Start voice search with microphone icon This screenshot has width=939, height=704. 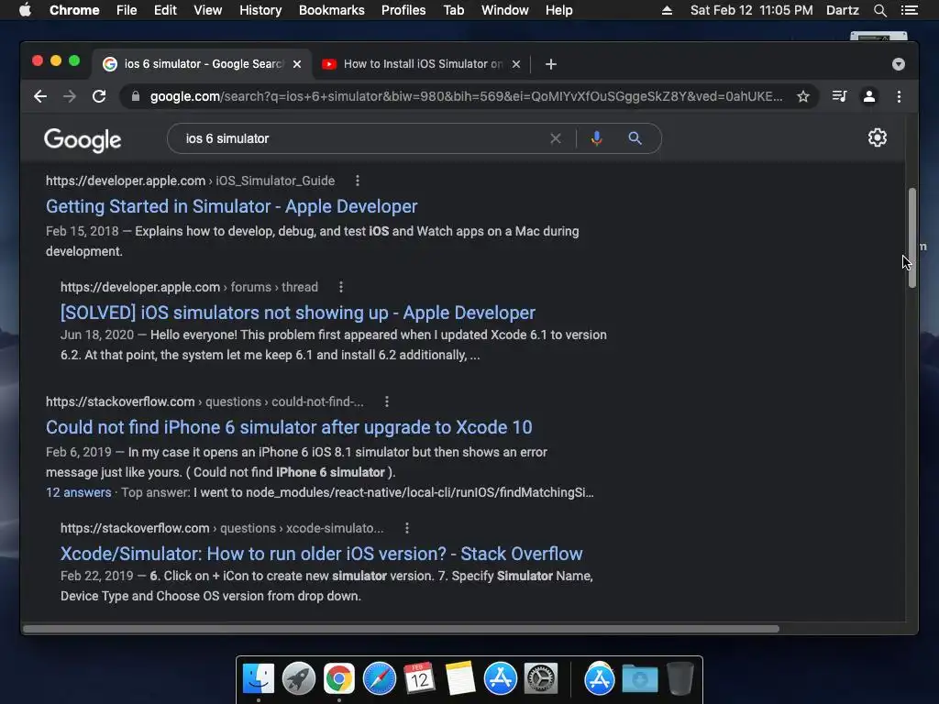click(x=596, y=138)
